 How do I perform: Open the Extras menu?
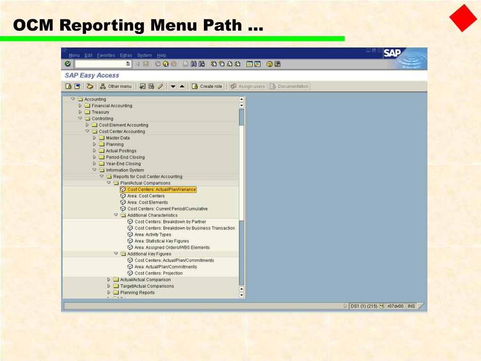[x=126, y=55]
